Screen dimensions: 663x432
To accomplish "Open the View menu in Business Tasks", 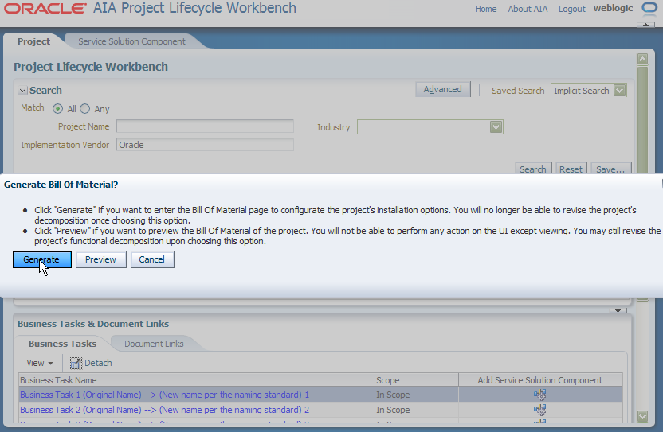I will click(x=40, y=363).
